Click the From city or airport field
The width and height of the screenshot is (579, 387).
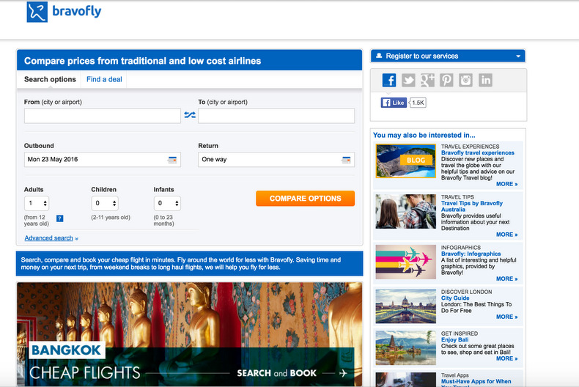tap(103, 116)
